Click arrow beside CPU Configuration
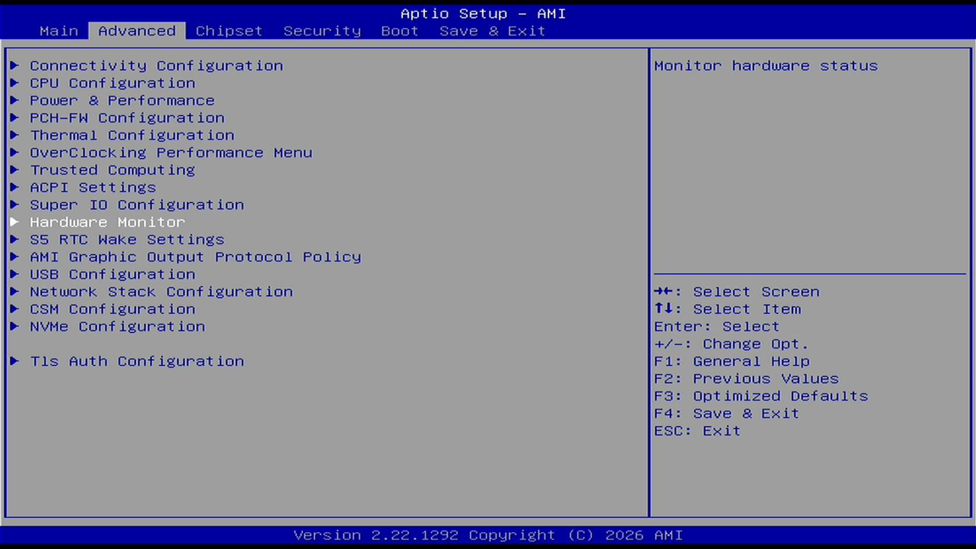This screenshot has height=549, width=976. [x=15, y=82]
